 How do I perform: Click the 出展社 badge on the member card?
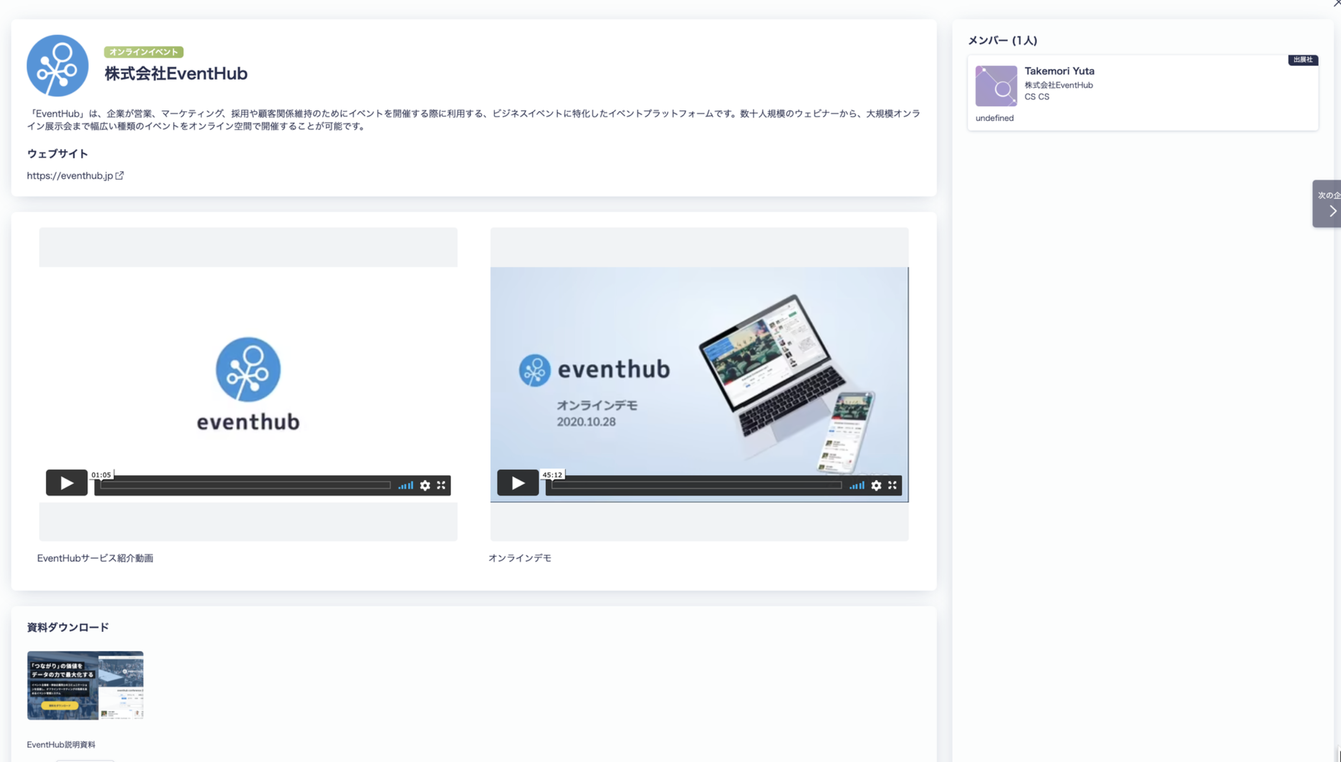[x=1303, y=60]
